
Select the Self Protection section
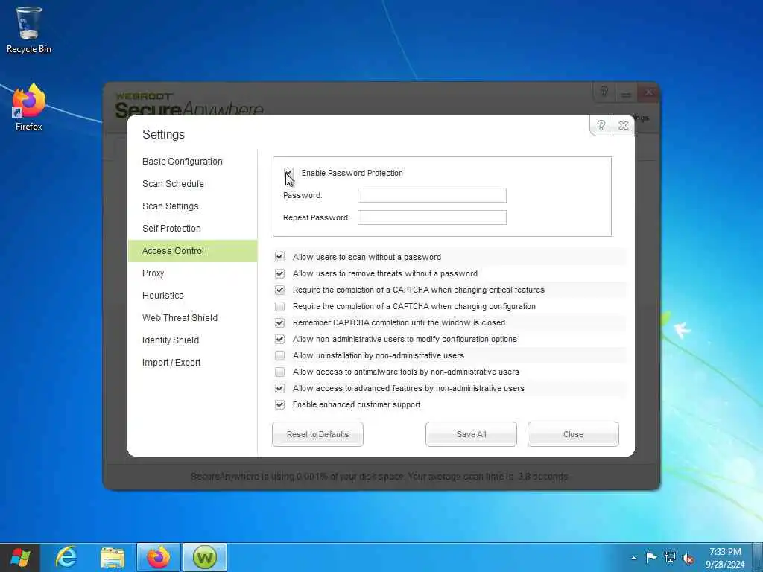193,229
